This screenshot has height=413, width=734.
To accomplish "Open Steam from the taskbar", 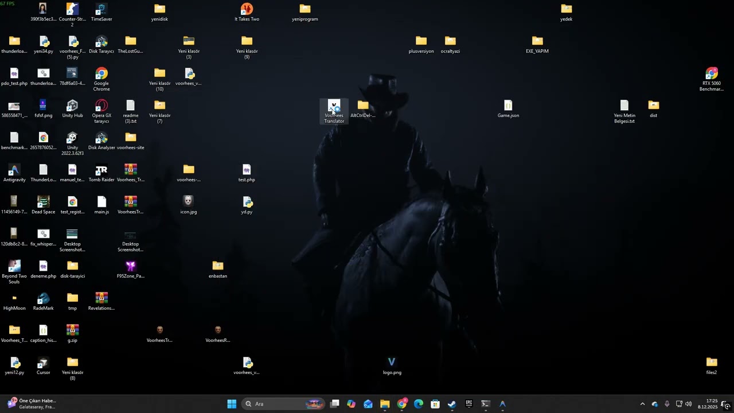I will (452, 404).
